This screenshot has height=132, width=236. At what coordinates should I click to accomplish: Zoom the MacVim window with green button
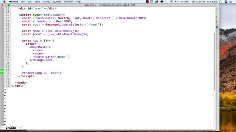[x=9, y=5]
